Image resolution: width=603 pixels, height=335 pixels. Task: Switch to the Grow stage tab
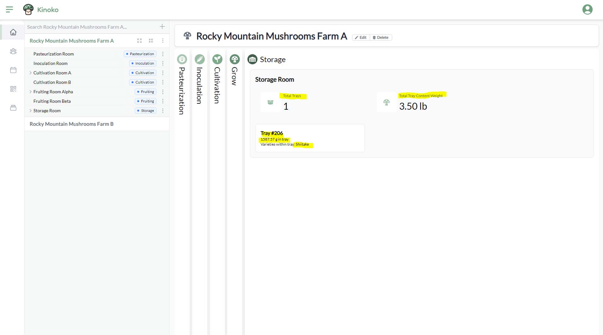234,72
